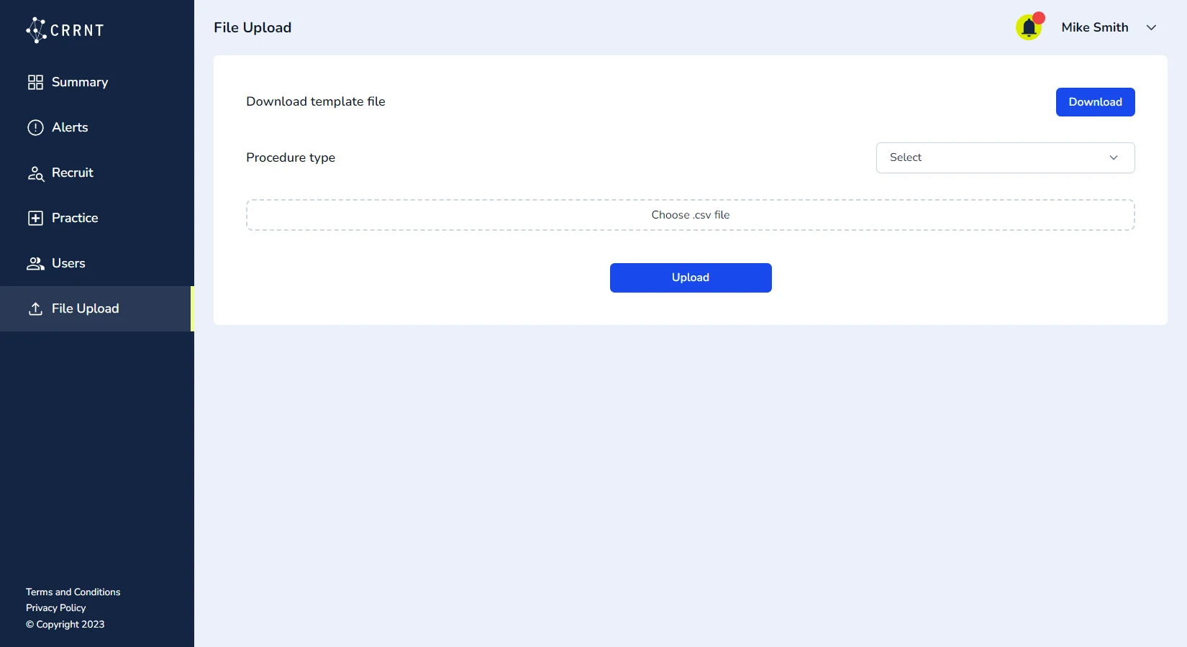The height and width of the screenshot is (647, 1187).
Task: Expand the Mike Smith account chevron
Action: tap(1151, 28)
